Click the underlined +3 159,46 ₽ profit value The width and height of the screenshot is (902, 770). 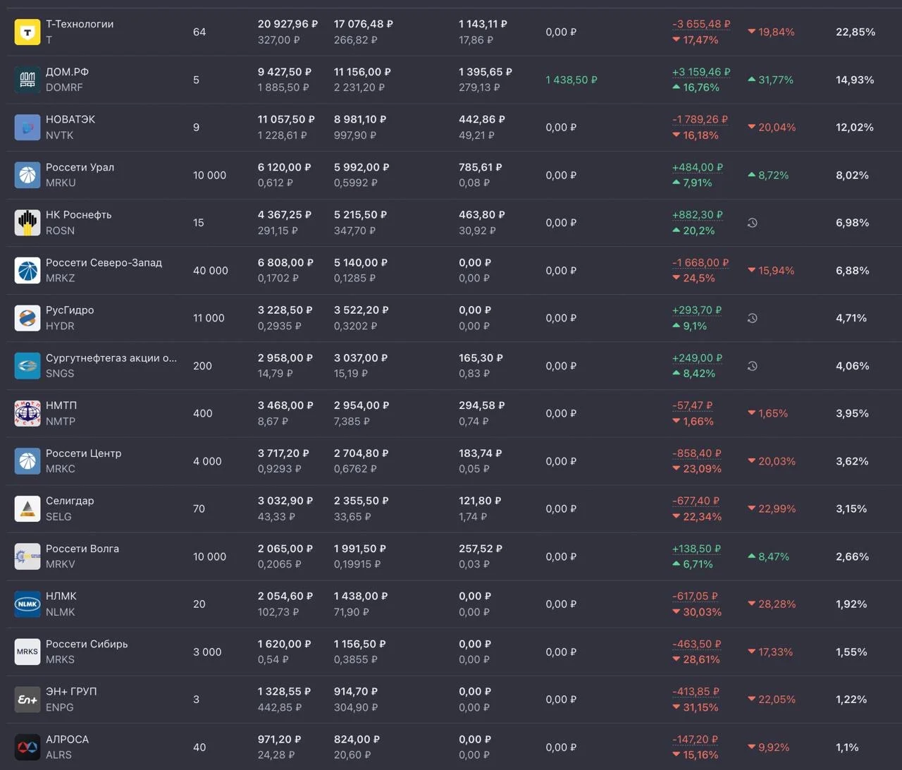[701, 72]
